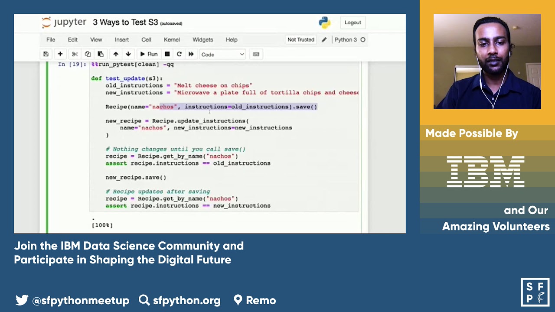Restart the kernel with circular arrow icon

click(179, 54)
